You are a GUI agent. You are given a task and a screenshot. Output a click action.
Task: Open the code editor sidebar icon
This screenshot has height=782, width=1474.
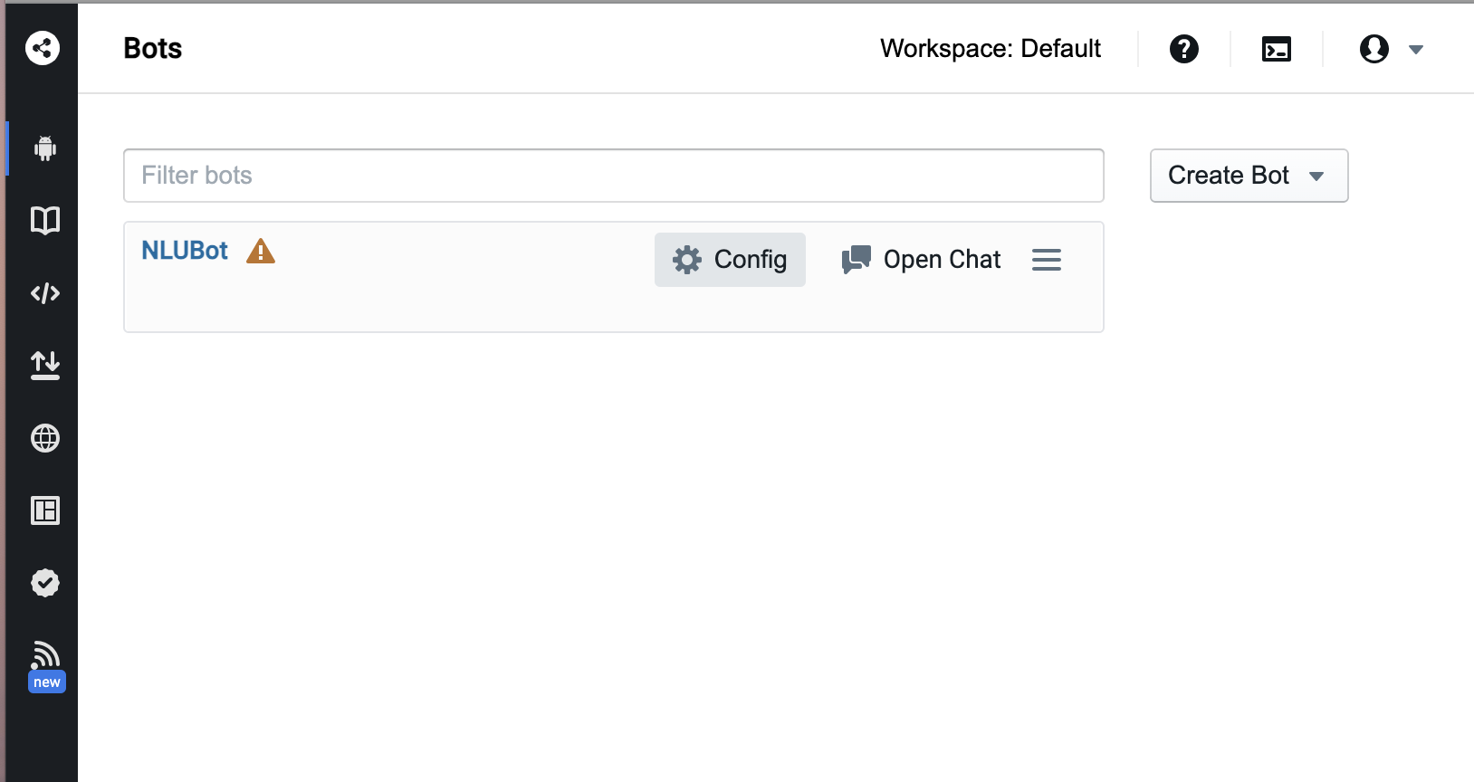point(44,293)
